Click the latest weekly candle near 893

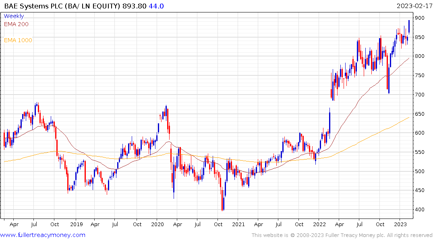[x=409, y=27]
